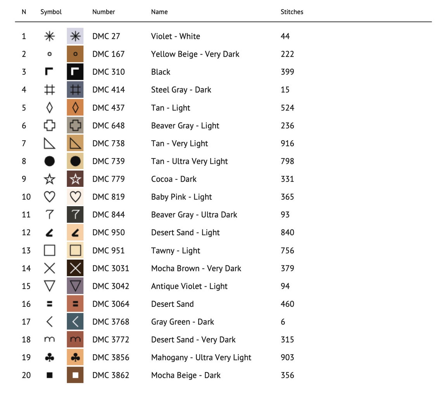
Task: Click the plain inverted triangle symbol in row 15
Action: click(49, 286)
